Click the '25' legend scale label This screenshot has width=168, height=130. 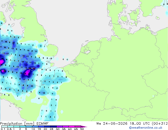(x=51, y=129)
